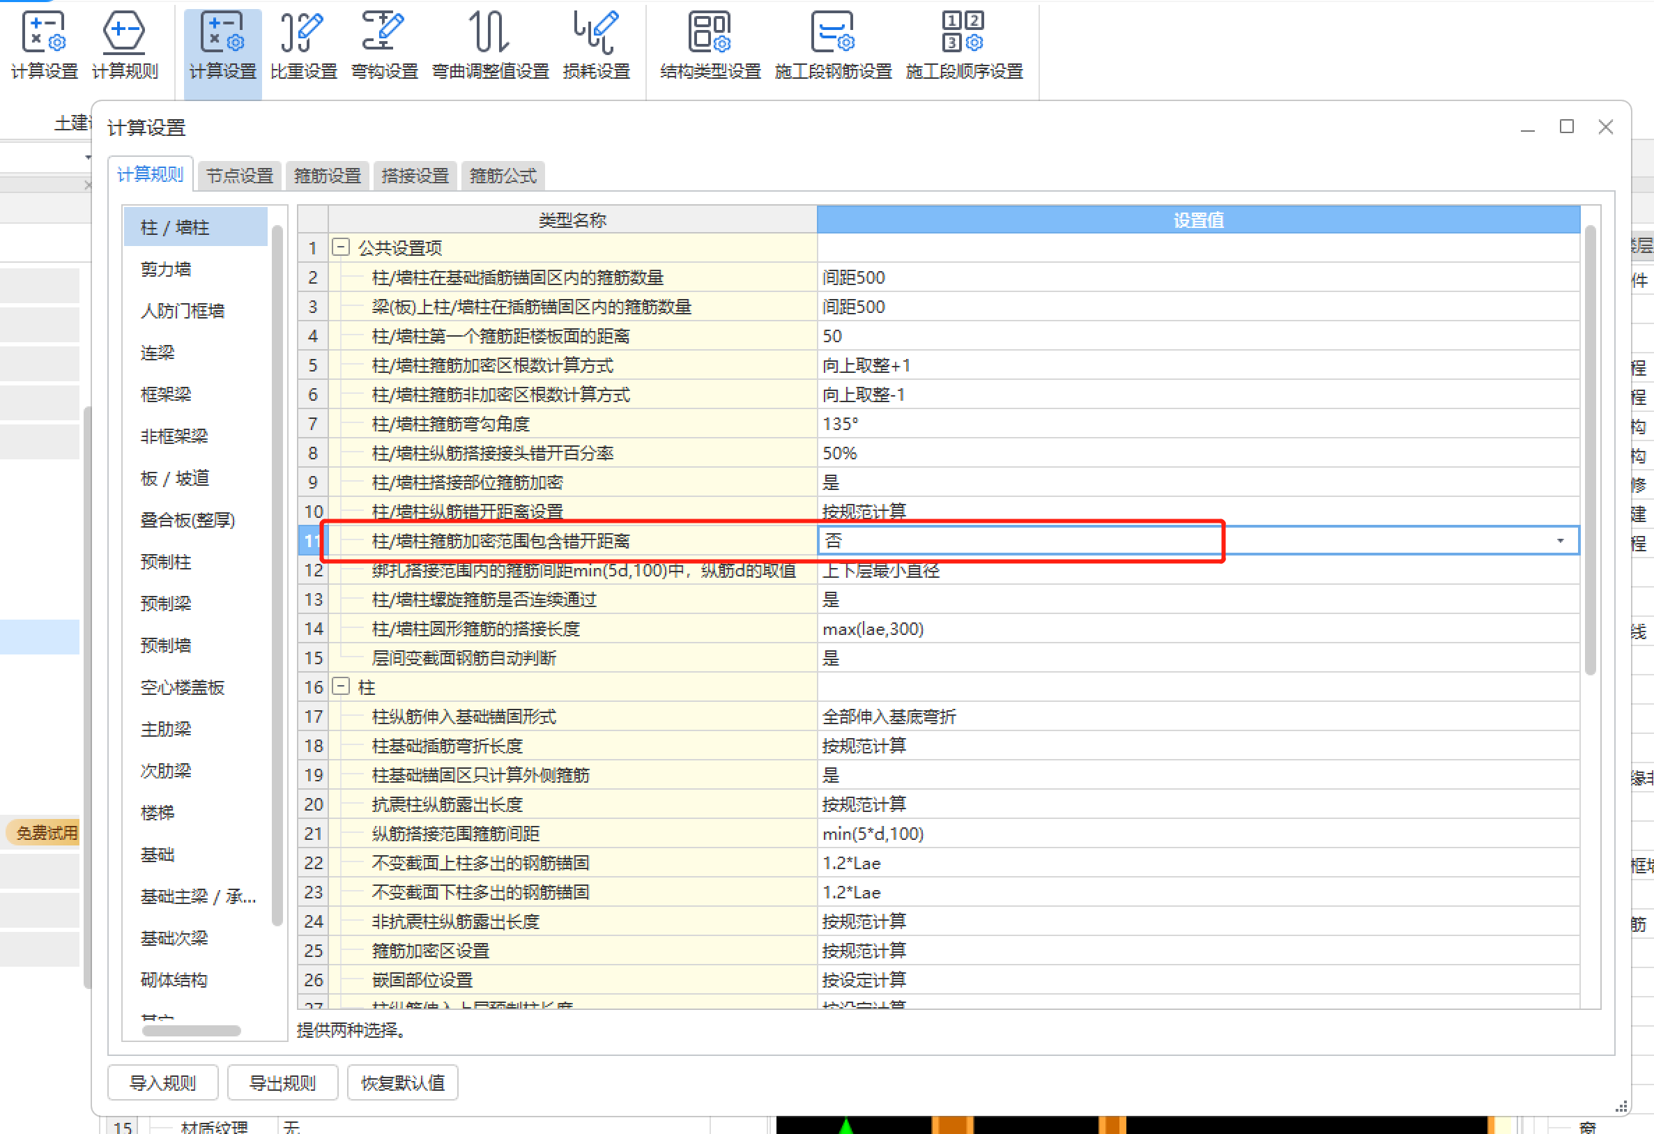Click the 设置值 column header

click(1199, 220)
